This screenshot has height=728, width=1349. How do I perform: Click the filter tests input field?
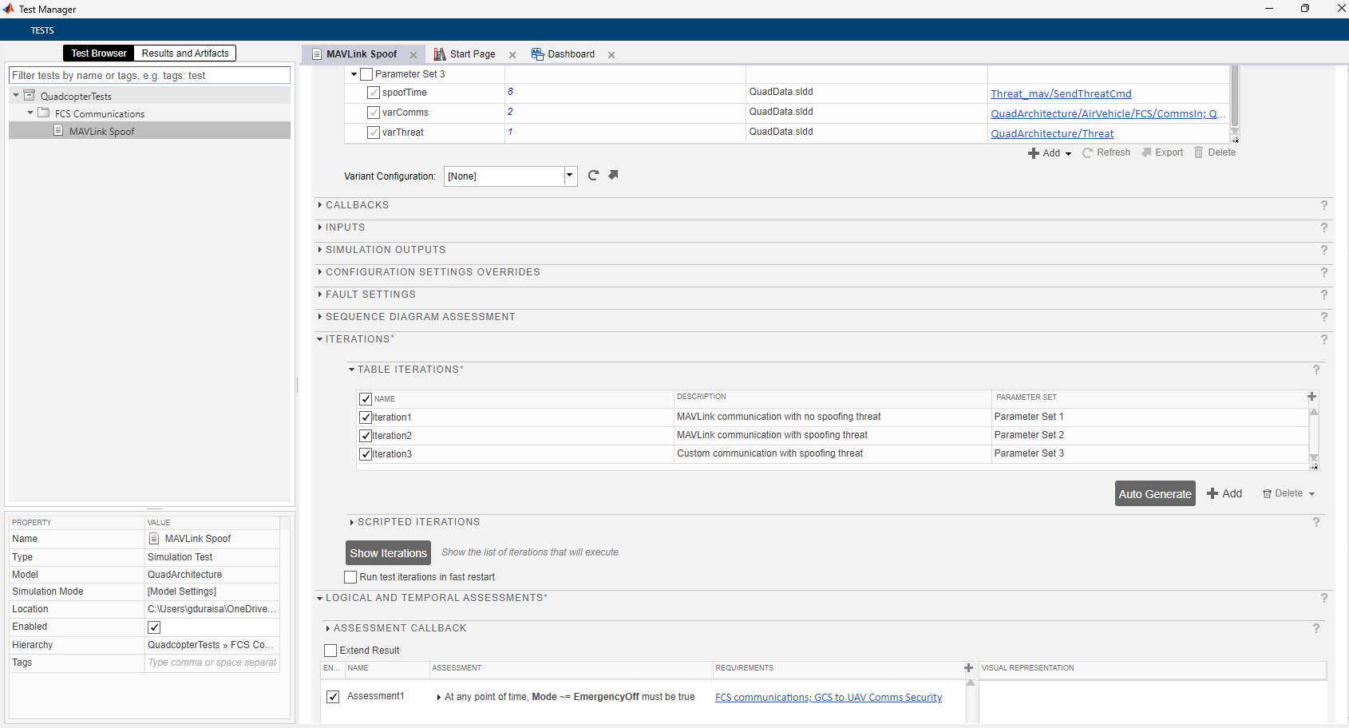(149, 75)
